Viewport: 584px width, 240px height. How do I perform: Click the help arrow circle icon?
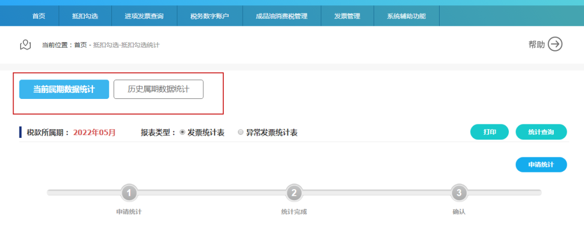555,44
